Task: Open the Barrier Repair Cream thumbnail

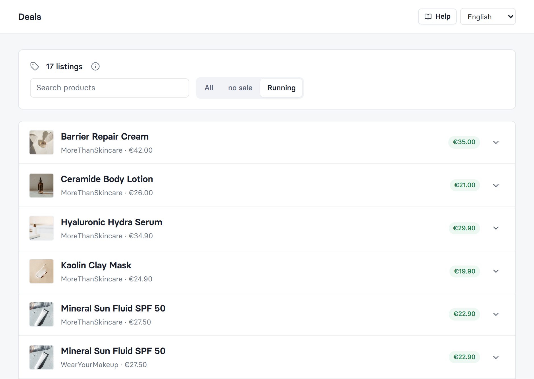Action: (41, 142)
